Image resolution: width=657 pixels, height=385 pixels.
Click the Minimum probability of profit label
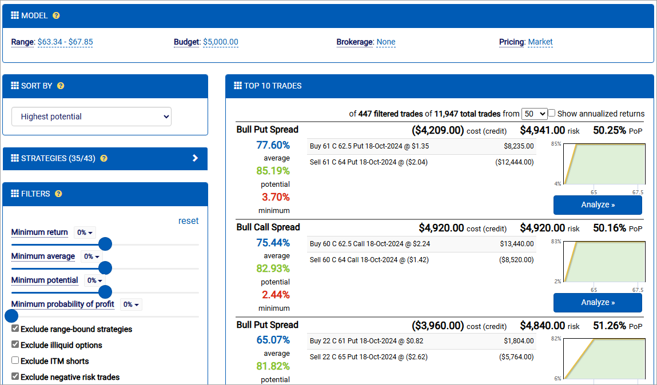[63, 304]
